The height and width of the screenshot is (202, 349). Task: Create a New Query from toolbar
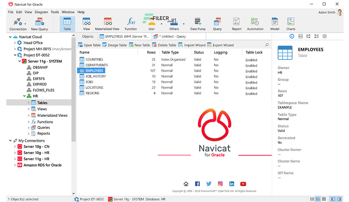pyautogui.click(x=39, y=24)
